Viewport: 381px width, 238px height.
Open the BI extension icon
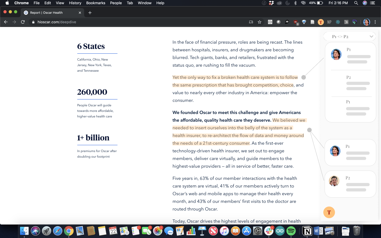click(x=270, y=22)
